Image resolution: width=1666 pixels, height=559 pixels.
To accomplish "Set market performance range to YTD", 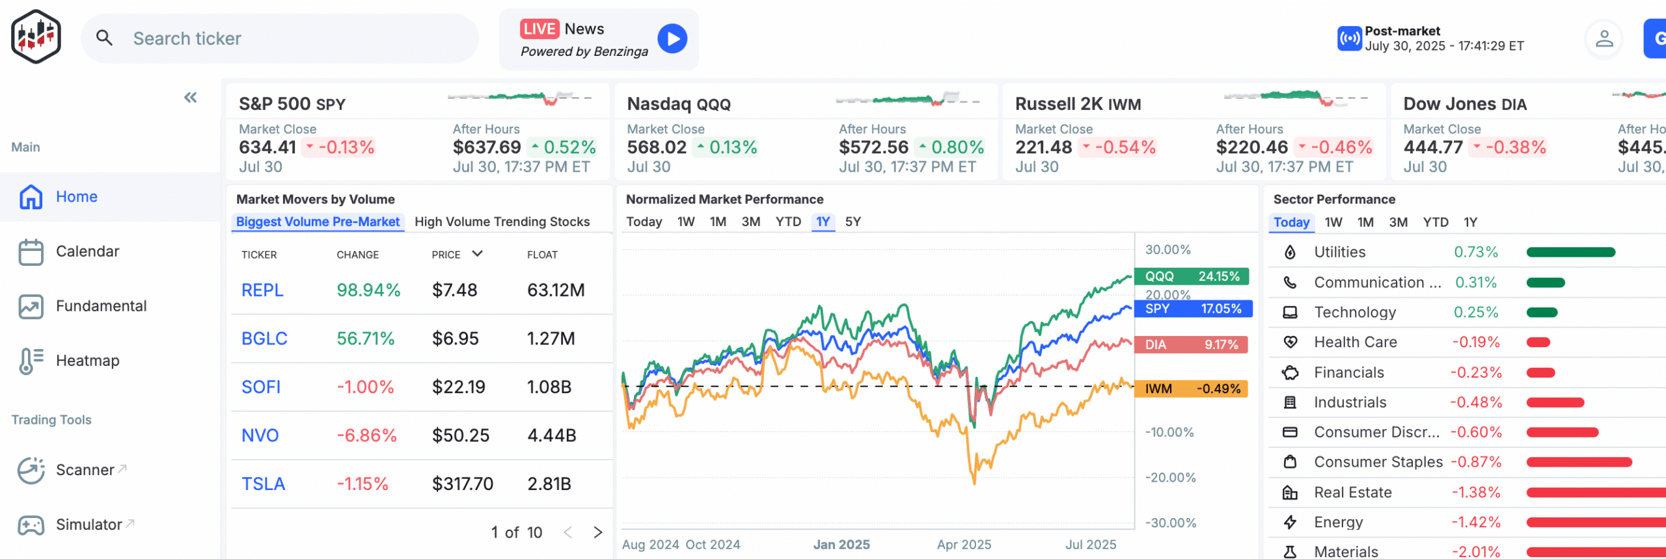I will [x=788, y=222].
